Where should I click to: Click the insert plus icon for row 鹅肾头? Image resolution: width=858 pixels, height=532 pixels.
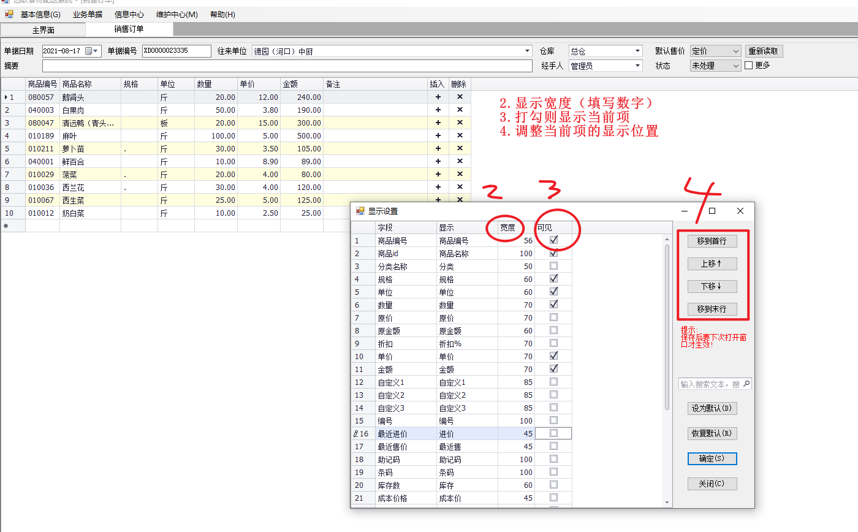coord(438,97)
